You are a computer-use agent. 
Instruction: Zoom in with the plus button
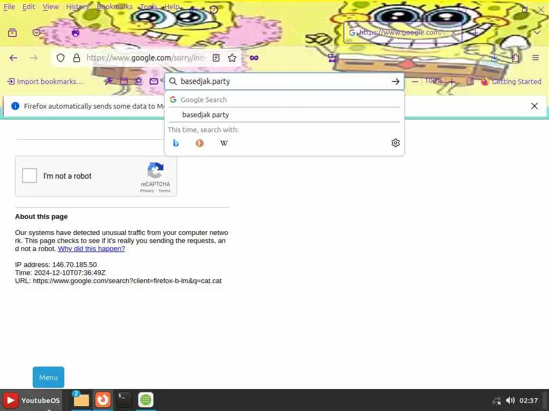click(x=451, y=81)
